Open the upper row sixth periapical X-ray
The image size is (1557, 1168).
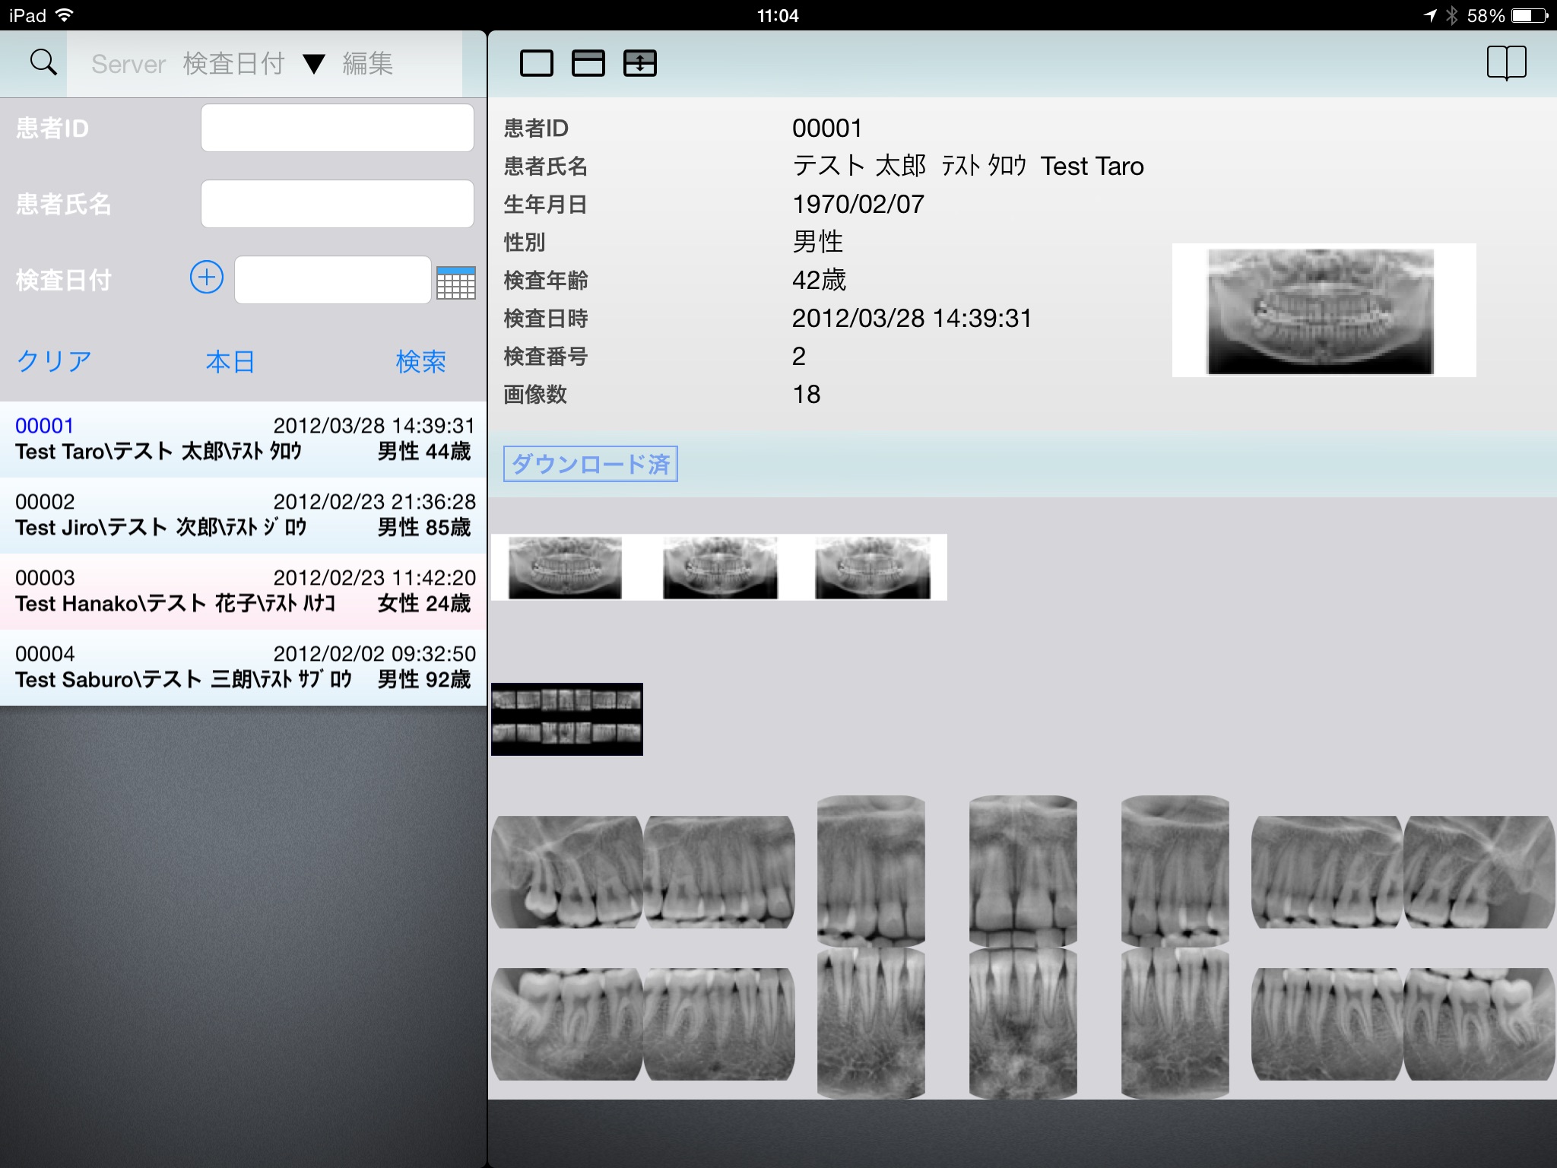pos(1327,872)
